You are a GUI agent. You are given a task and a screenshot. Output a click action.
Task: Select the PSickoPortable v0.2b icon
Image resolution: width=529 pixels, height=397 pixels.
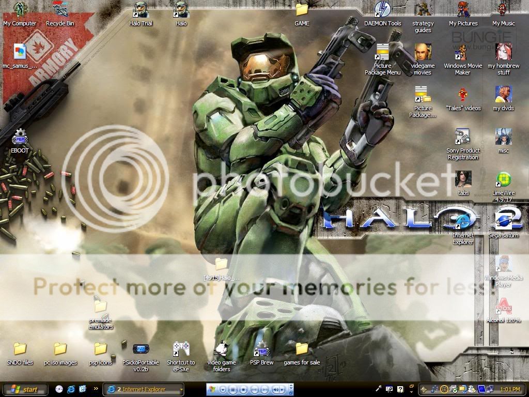coord(141,350)
